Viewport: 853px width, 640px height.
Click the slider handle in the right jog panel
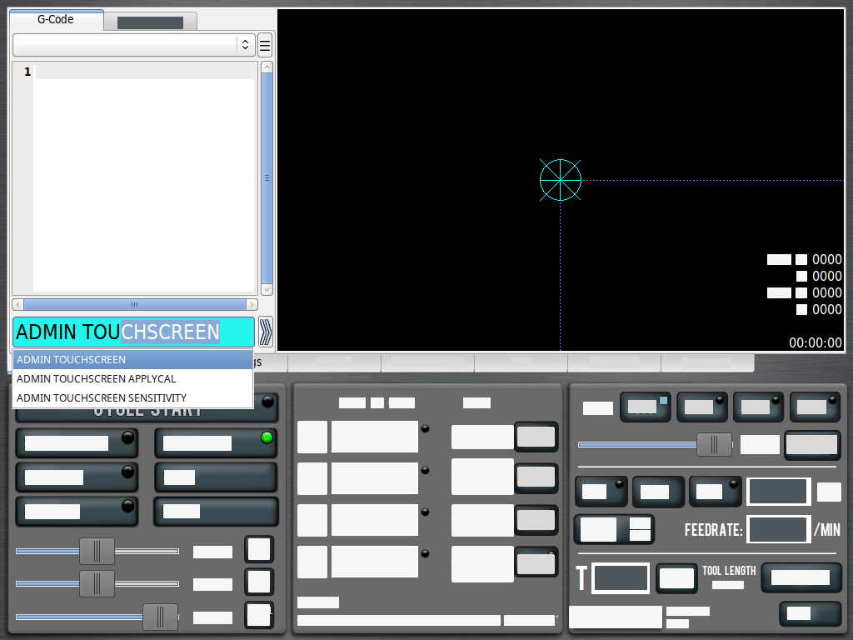coord(714,445)
